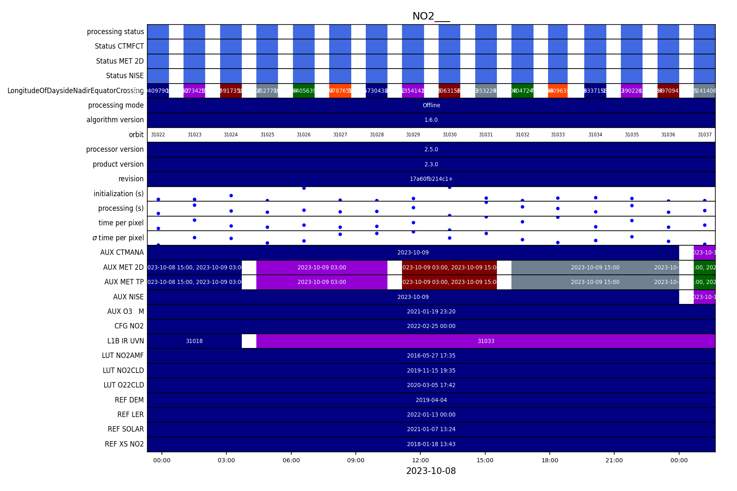The image size is (737, 491).
Task: Click the 'Offline' processing mode value
Action: [431, 105]
